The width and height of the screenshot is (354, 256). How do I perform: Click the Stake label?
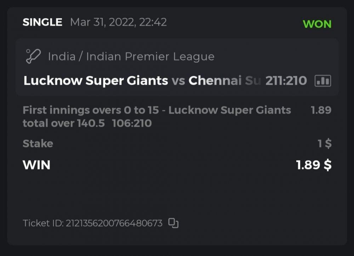click(x=38, y=144)
